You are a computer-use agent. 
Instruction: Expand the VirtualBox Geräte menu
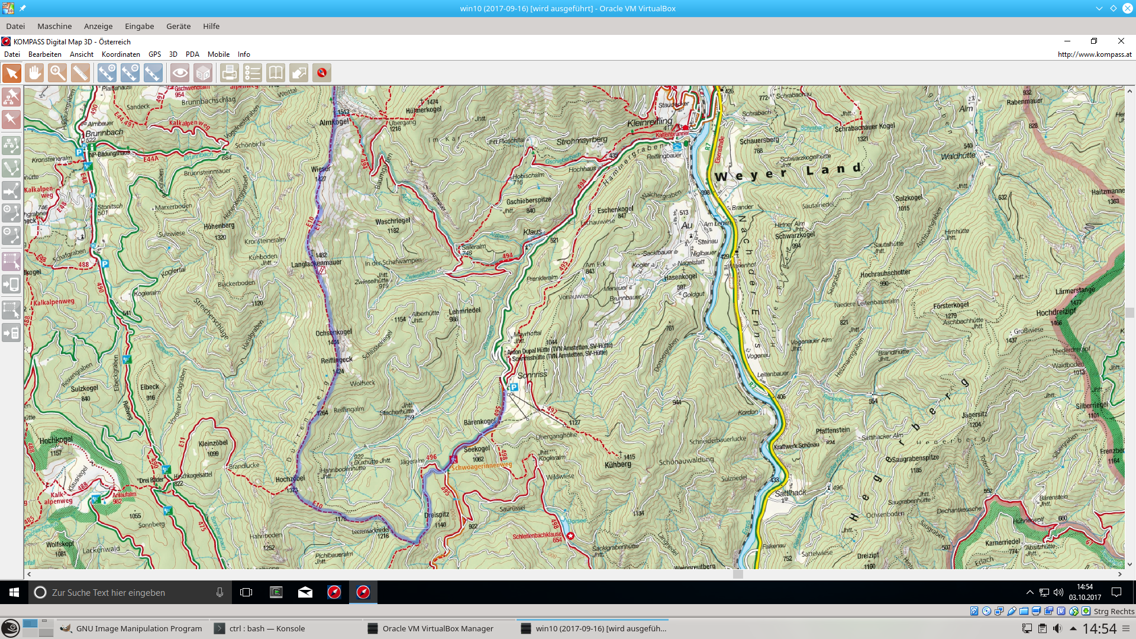point(178,26)
